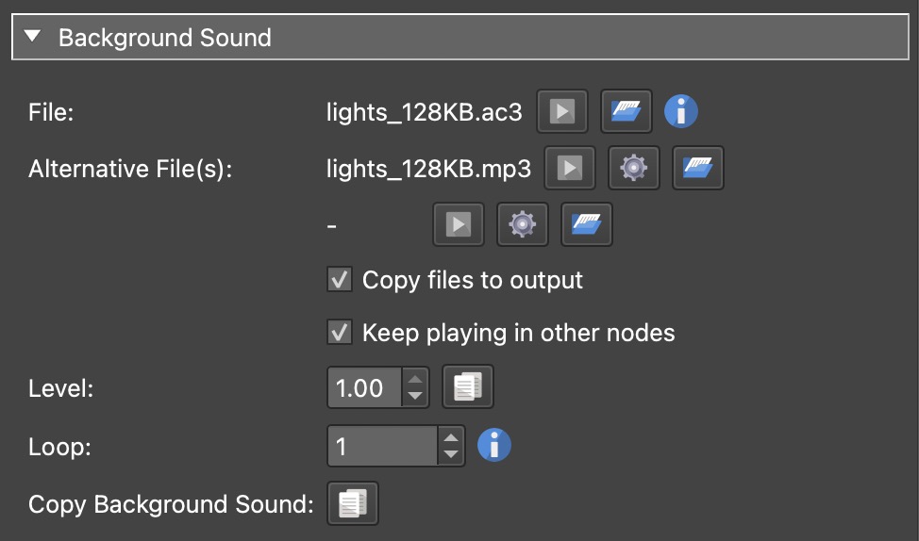Increase the Loop count with up arrow
The height and width of the screenshot is (541, 919).
tap(452, 436)
